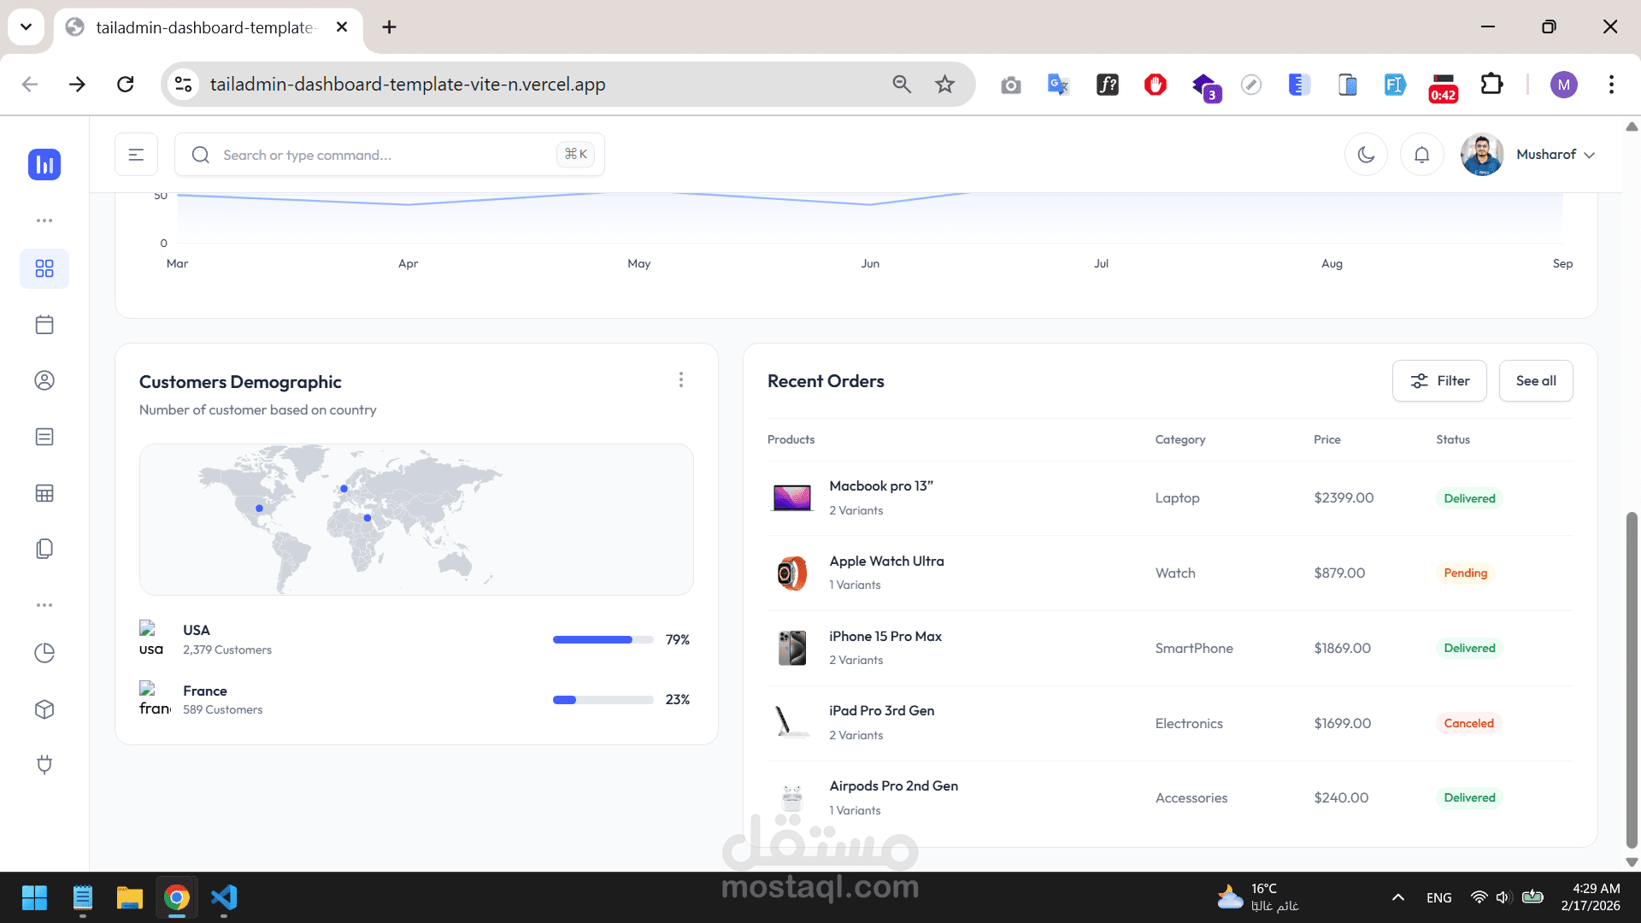This screenshot has width=1641, height=923.
Task: Toggle sidebar with hamburger menu button
Action: coord(136,155)
